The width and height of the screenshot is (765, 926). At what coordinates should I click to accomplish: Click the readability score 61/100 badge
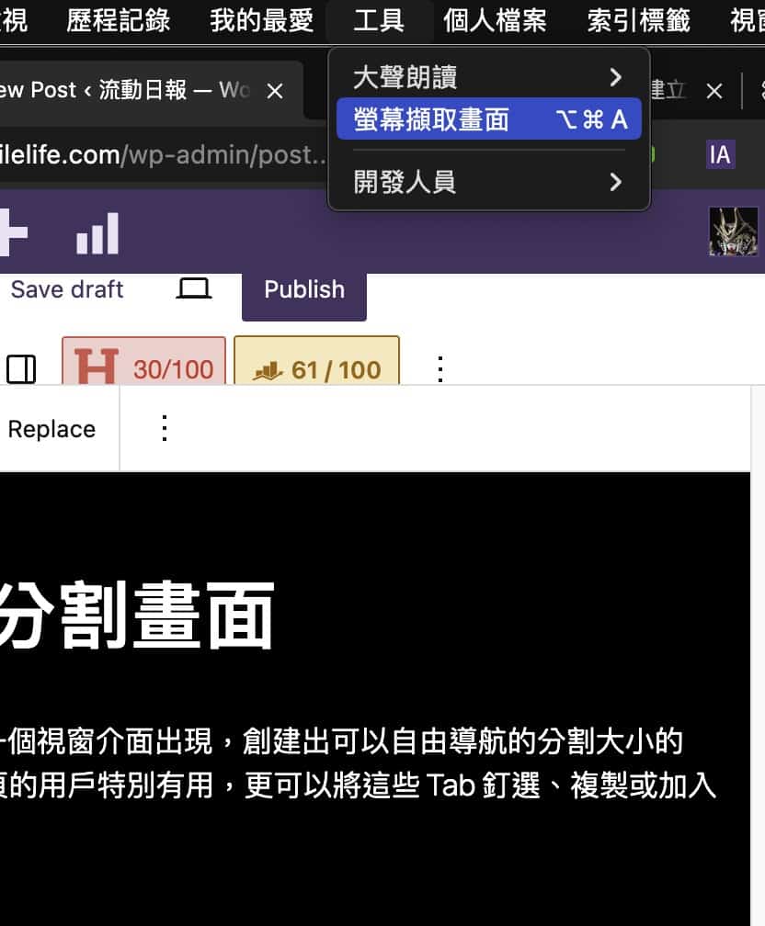[316, 365]
